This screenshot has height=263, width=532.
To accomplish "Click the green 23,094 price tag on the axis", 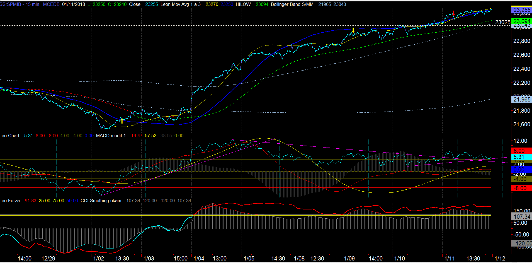I will (x=522, y=21).
